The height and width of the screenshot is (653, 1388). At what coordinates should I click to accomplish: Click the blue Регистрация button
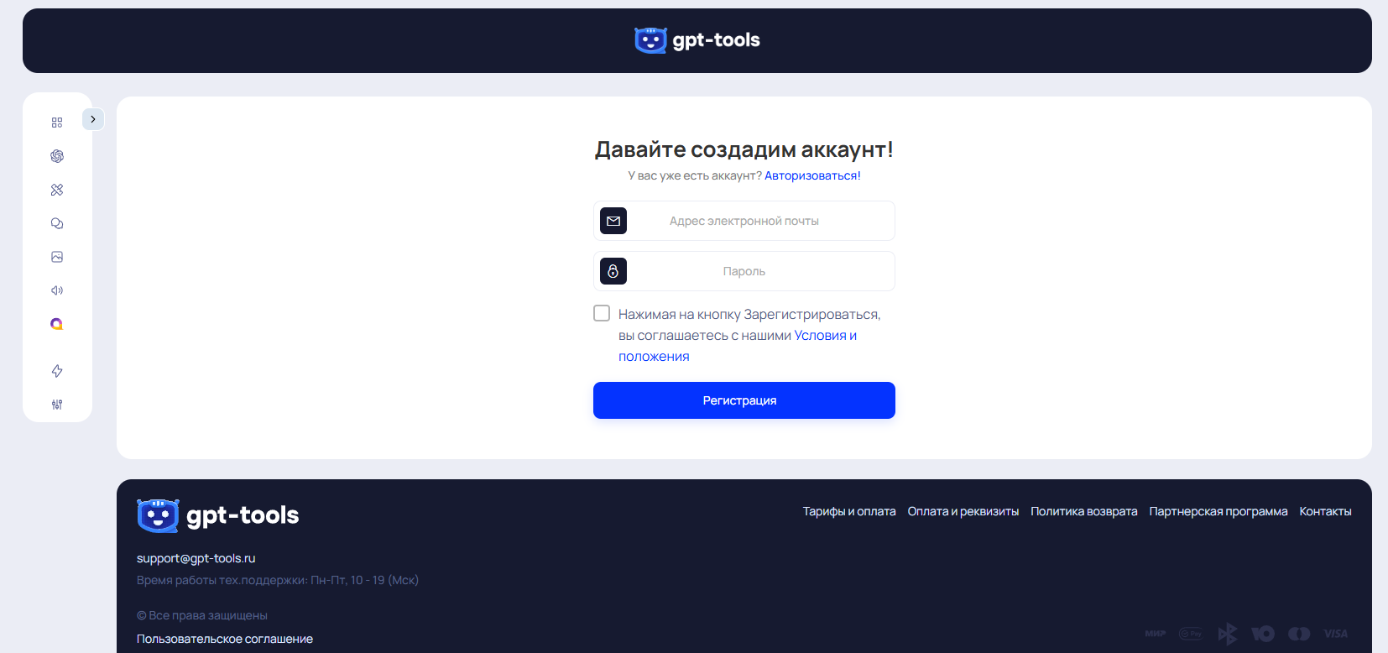click(x=744, y=400)
